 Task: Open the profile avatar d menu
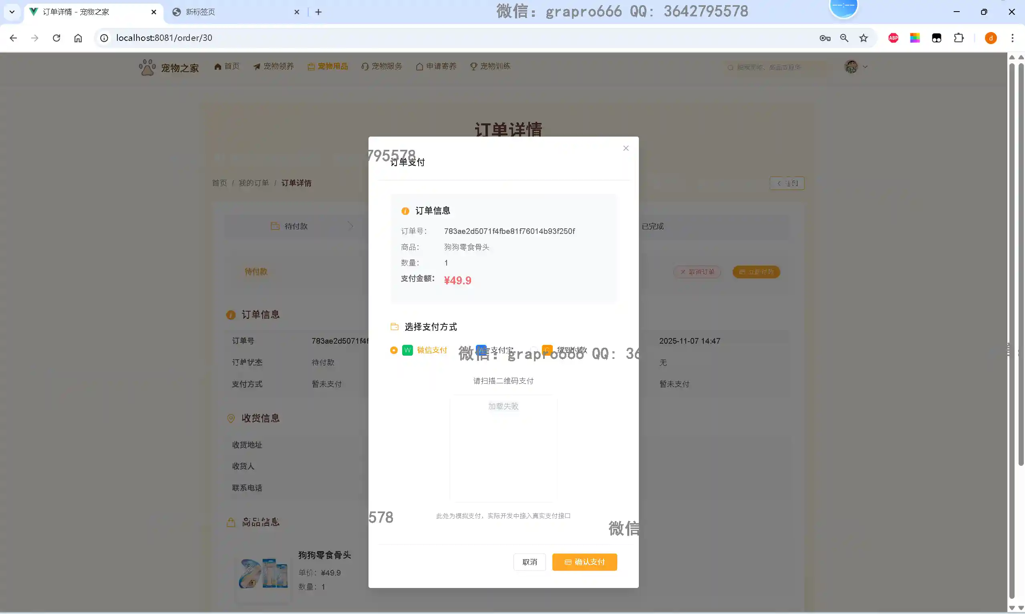990,38
